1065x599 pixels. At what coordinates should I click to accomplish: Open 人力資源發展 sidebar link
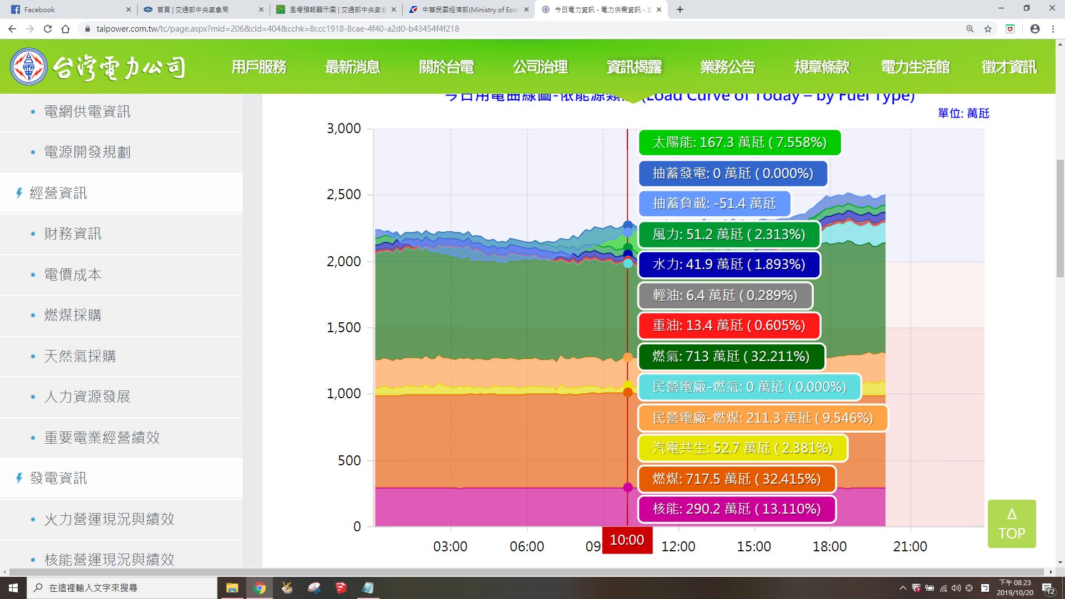coord(87,397)
